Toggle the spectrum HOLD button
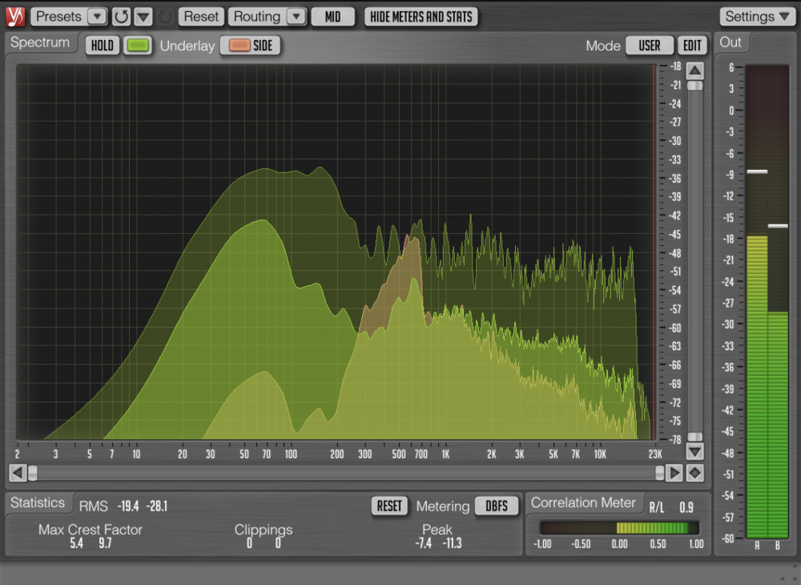Image resolution: width=801 pixels, height=585 pixels. pos(102,46)
